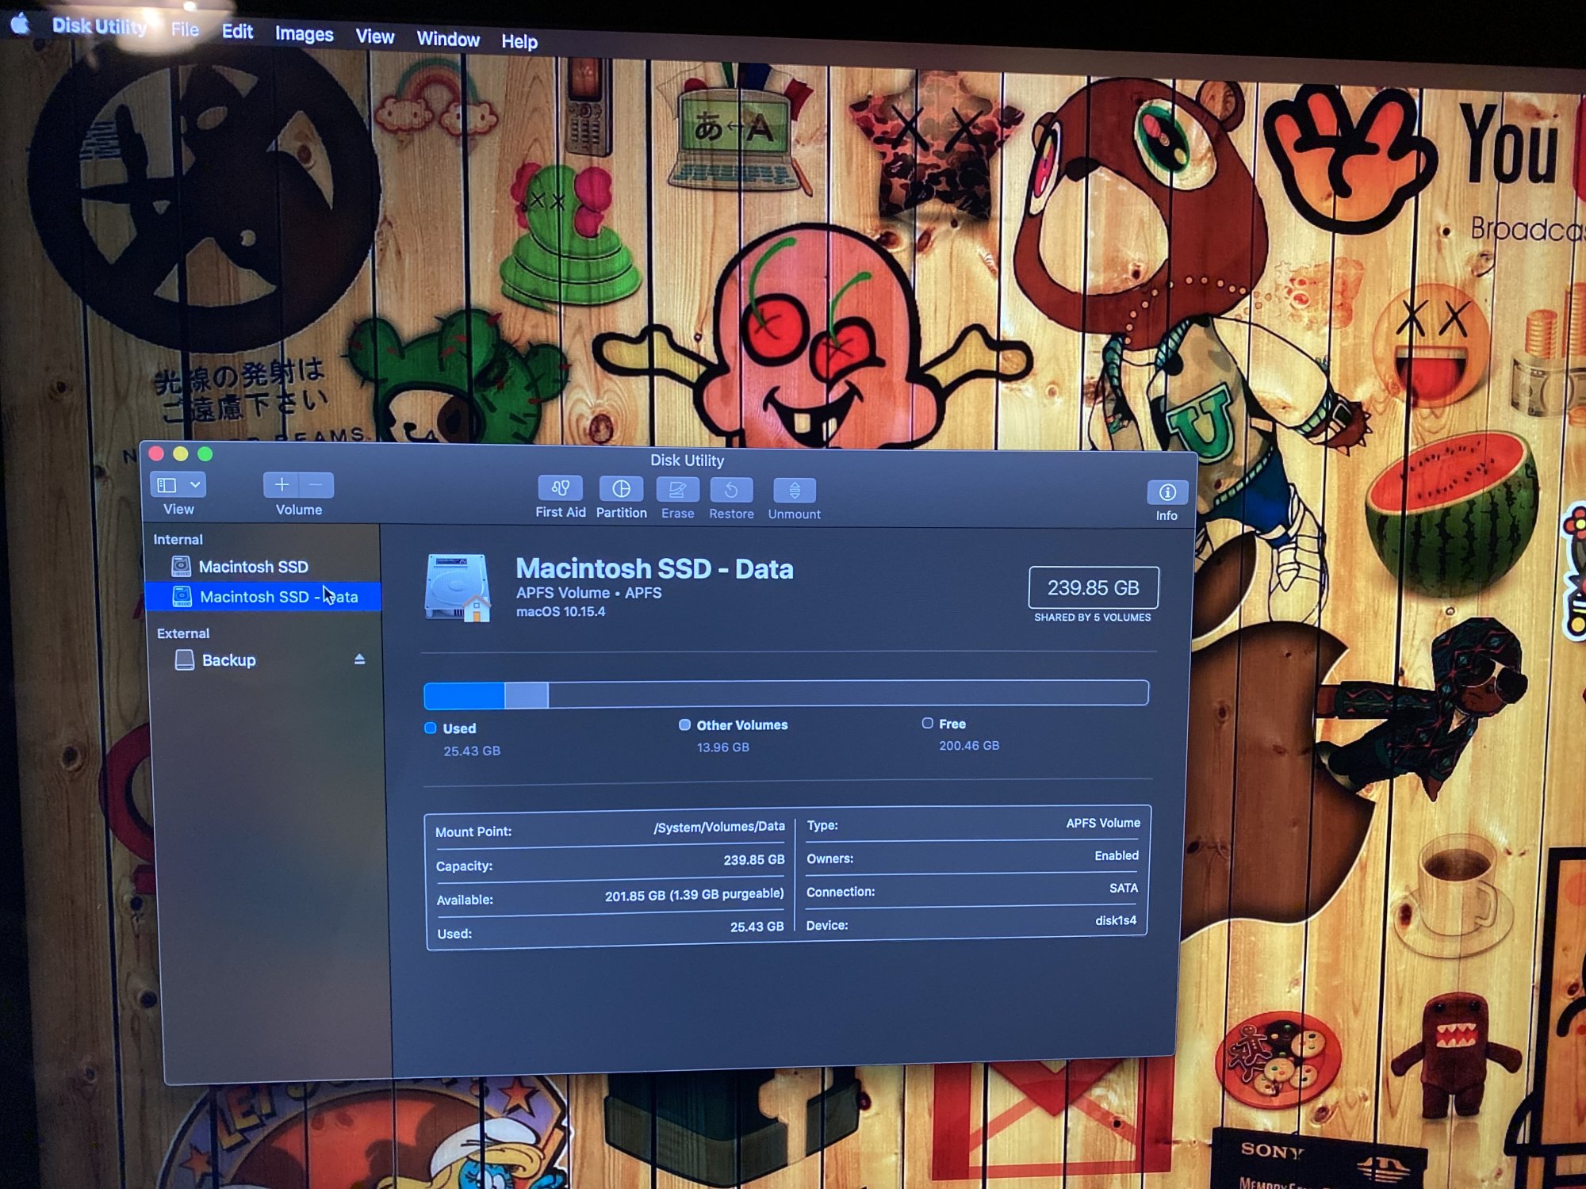This screenshot has height=1189, width=1586.
Task: Click the 25.43 GB used value under legend
Action: click(472, 751)
